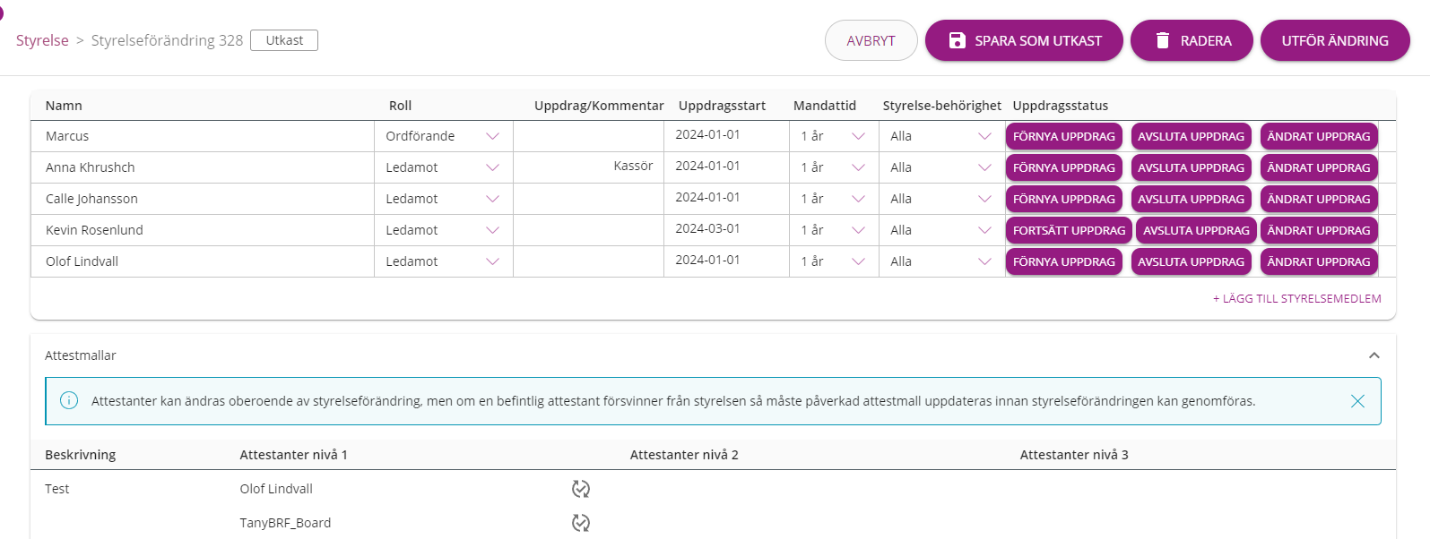Add a board member via Lägg till styrelsemedlem
This screenshot has height=539, width=1430.
(x=1296, y=299)
